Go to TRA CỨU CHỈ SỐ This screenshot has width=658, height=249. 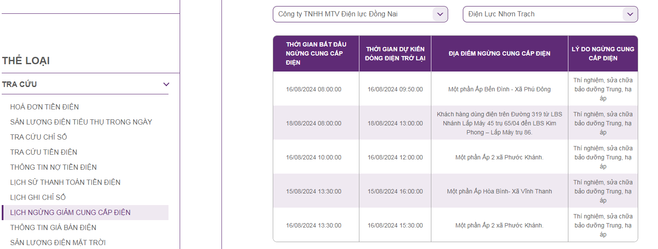pos(39,137)
